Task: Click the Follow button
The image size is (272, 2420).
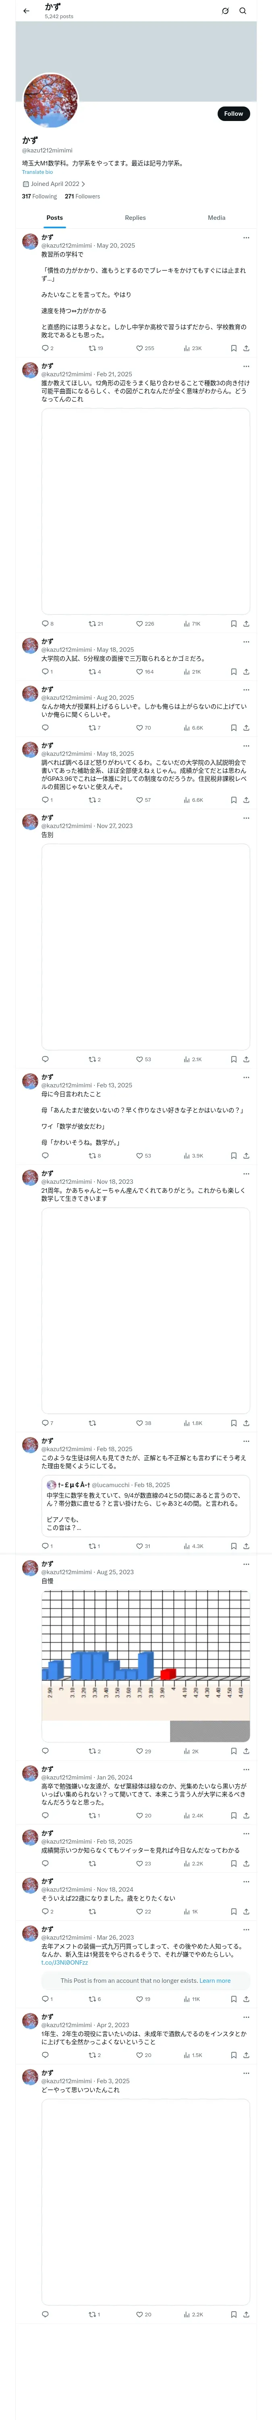Action: [233, 114]
